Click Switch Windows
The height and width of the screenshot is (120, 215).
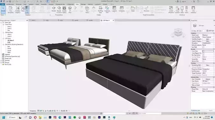tap(171, 9)
